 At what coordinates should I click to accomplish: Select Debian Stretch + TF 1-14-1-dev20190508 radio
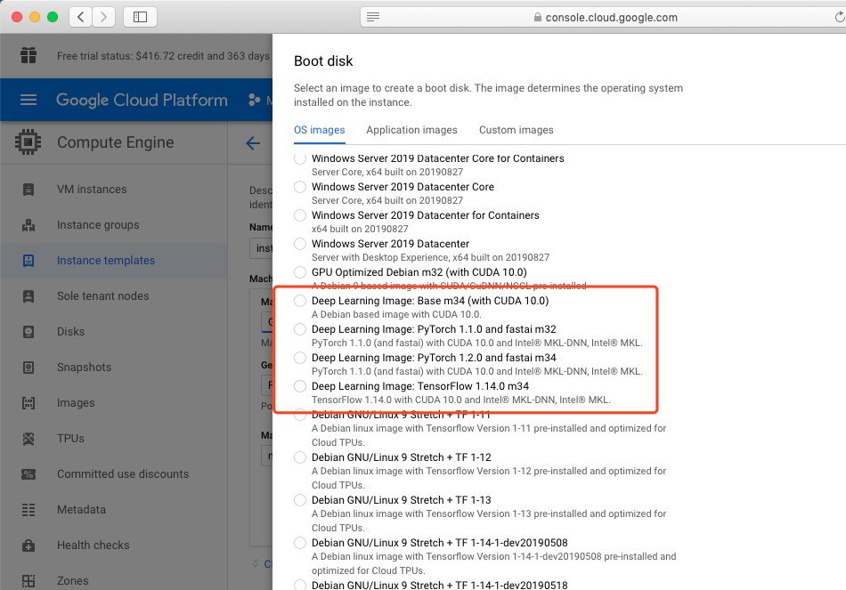tap(300, 543)
